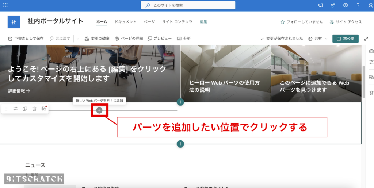Screen dimensions: 374x188
Task: Open section settings sliders icon
Action: (15, 109)
